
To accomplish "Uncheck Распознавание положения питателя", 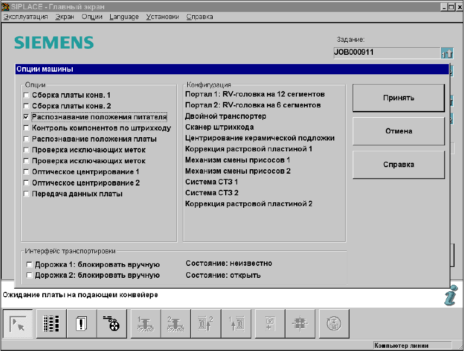I will pos(27,117).
